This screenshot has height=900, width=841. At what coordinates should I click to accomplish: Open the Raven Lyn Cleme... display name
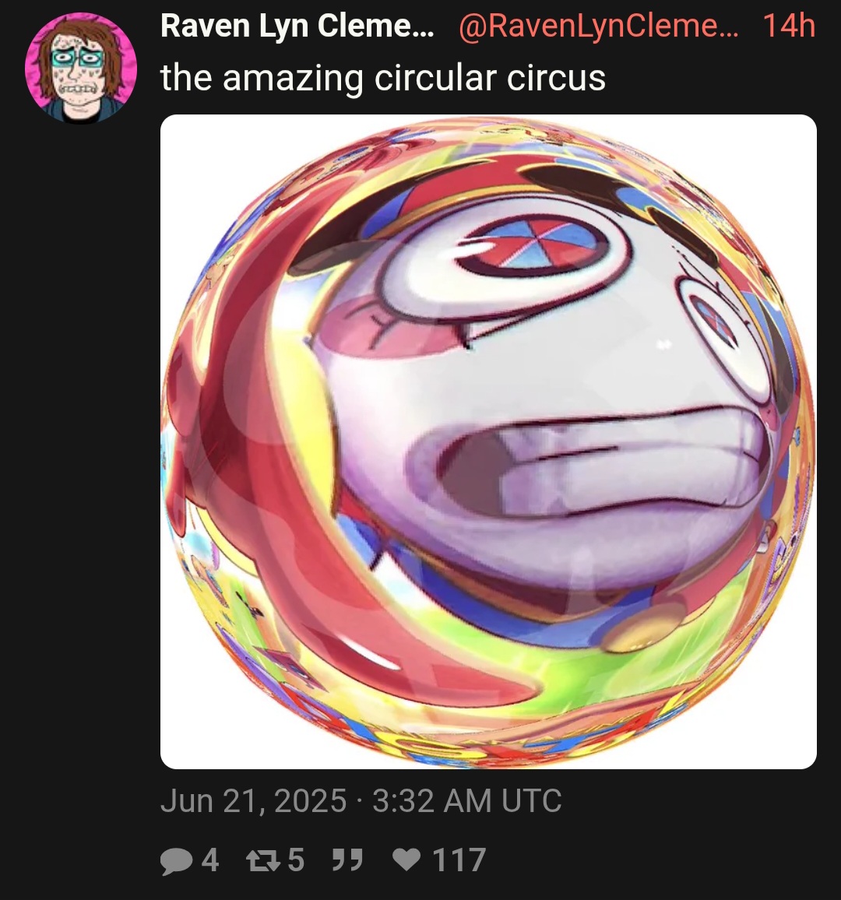(x=297, y=26)
